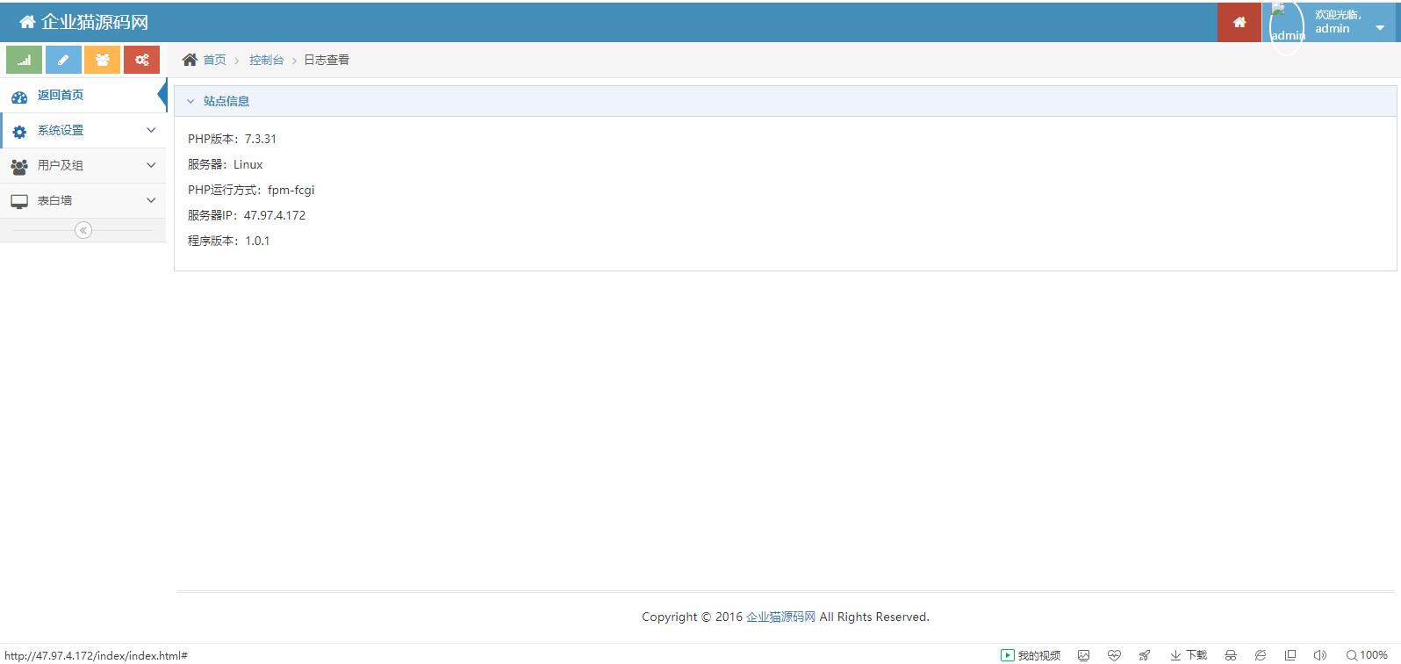Open the picture icon in the status bar
The width and height of the screenshot is (1401, 664).
pos(1084,655)
